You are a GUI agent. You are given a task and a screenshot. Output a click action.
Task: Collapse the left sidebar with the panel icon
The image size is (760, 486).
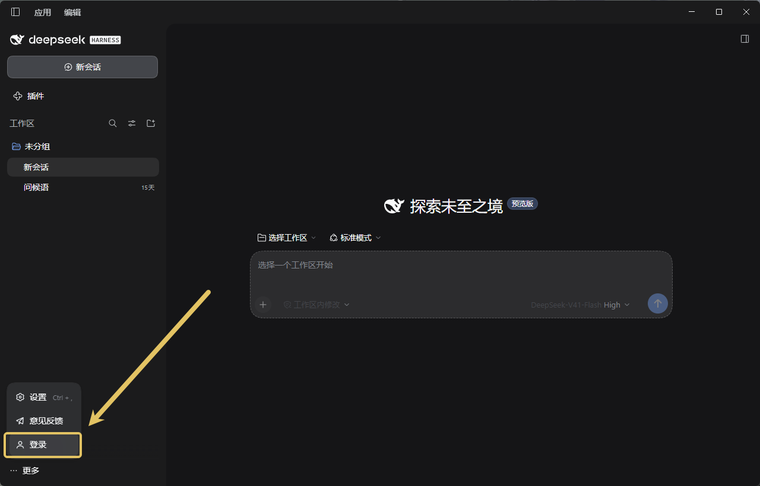coord(15,12)
